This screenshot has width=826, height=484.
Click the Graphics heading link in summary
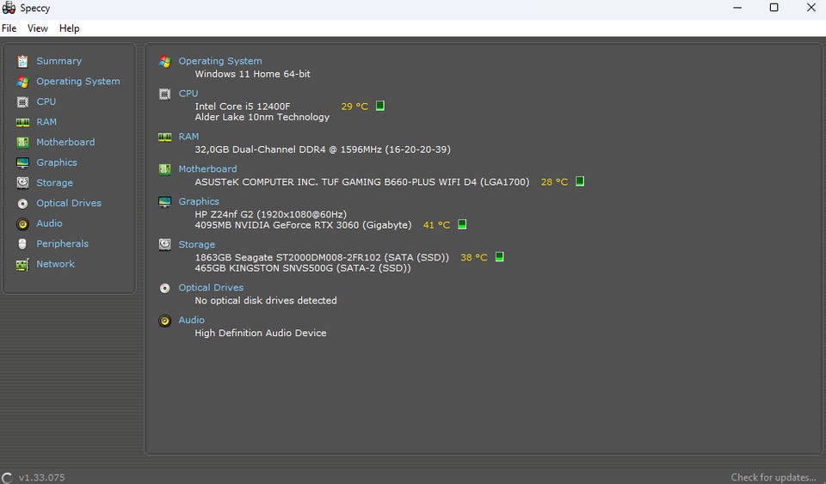pos(199,201)
